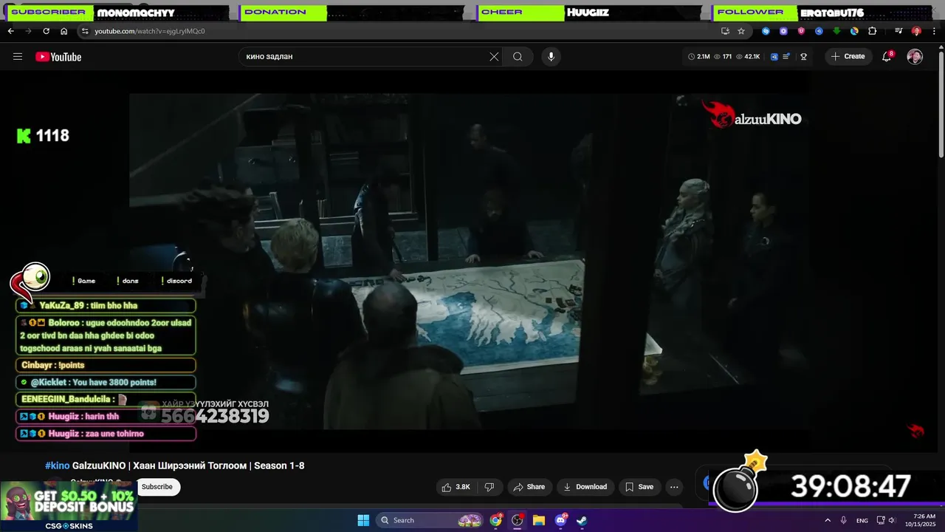Click the taskbar Search box

[x=430, y=520]
